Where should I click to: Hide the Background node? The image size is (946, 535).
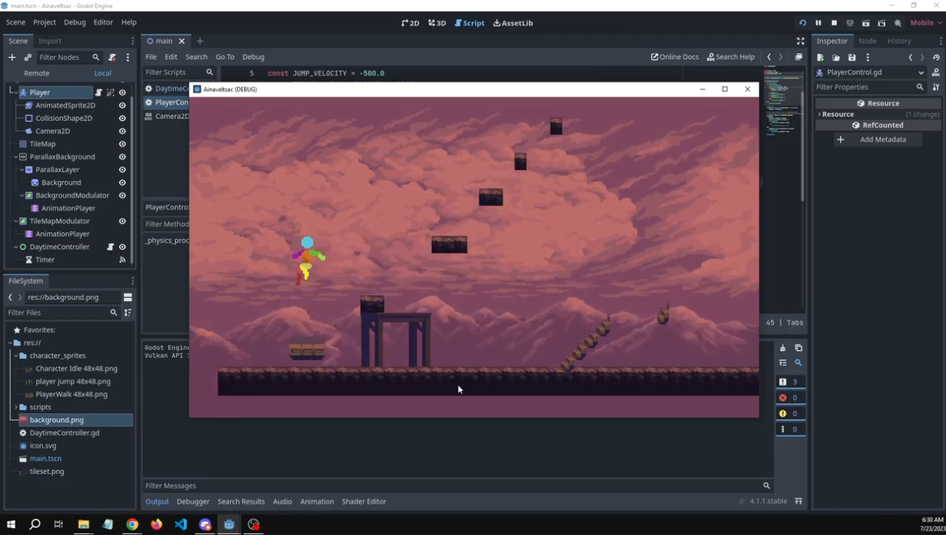pos(122,182)
